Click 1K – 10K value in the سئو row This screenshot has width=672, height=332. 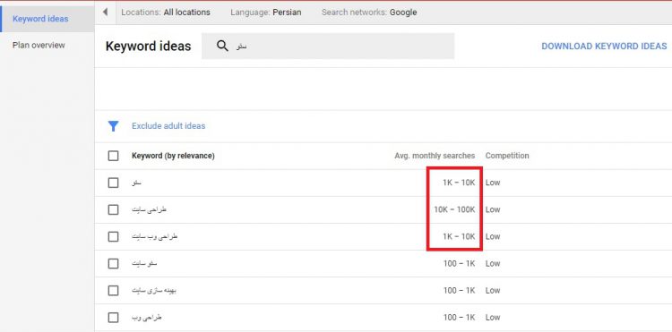459,183
